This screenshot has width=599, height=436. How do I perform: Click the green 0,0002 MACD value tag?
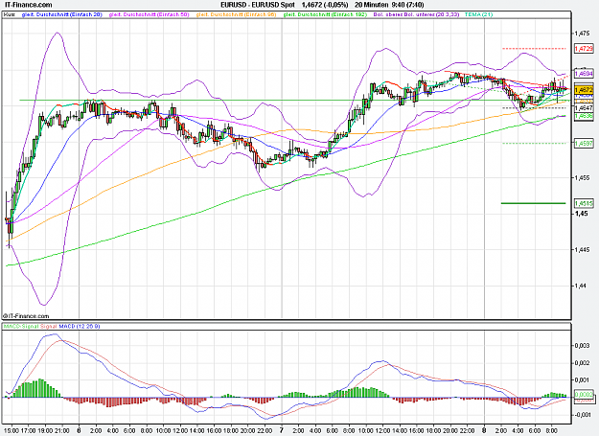[584, 395]
